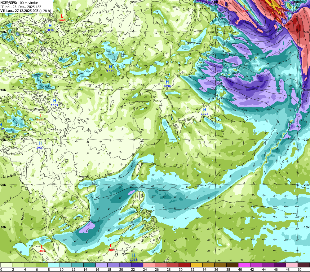Pick the green 6–8 legend swatch
The width and height of the screenshot is (310, 272).
[42, 265]
